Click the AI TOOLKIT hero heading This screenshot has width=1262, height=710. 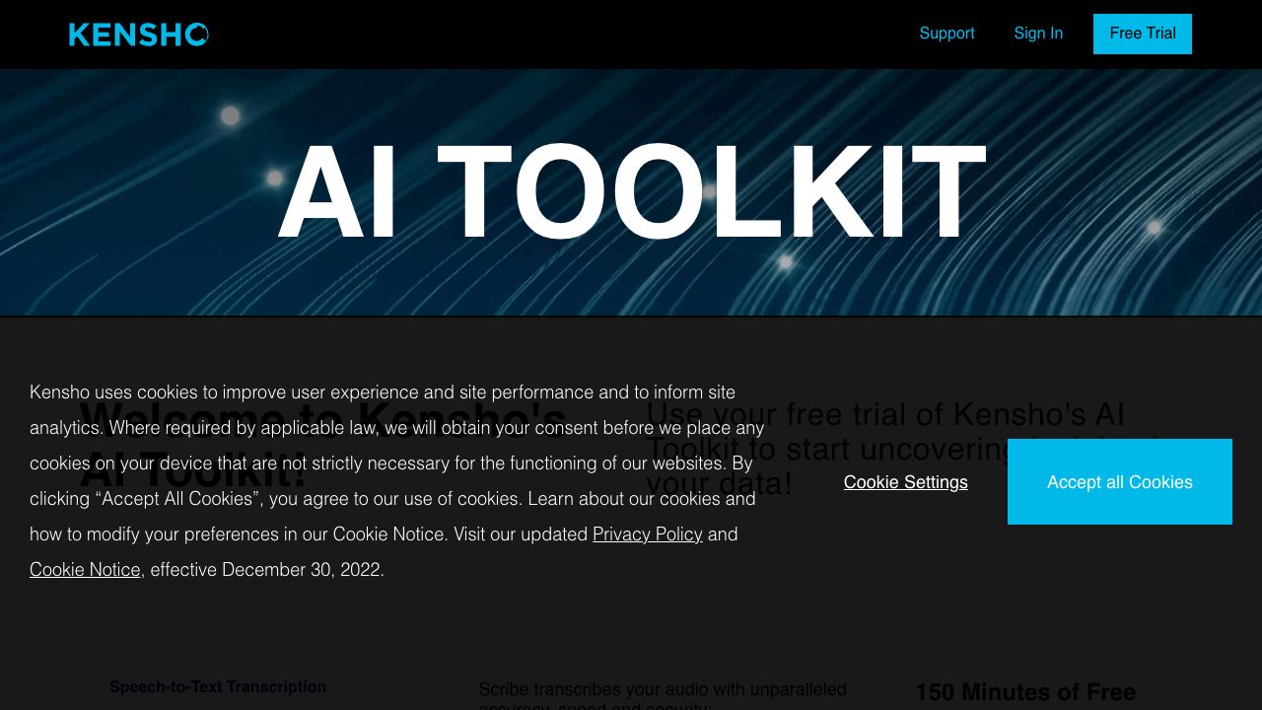[631, 193]
